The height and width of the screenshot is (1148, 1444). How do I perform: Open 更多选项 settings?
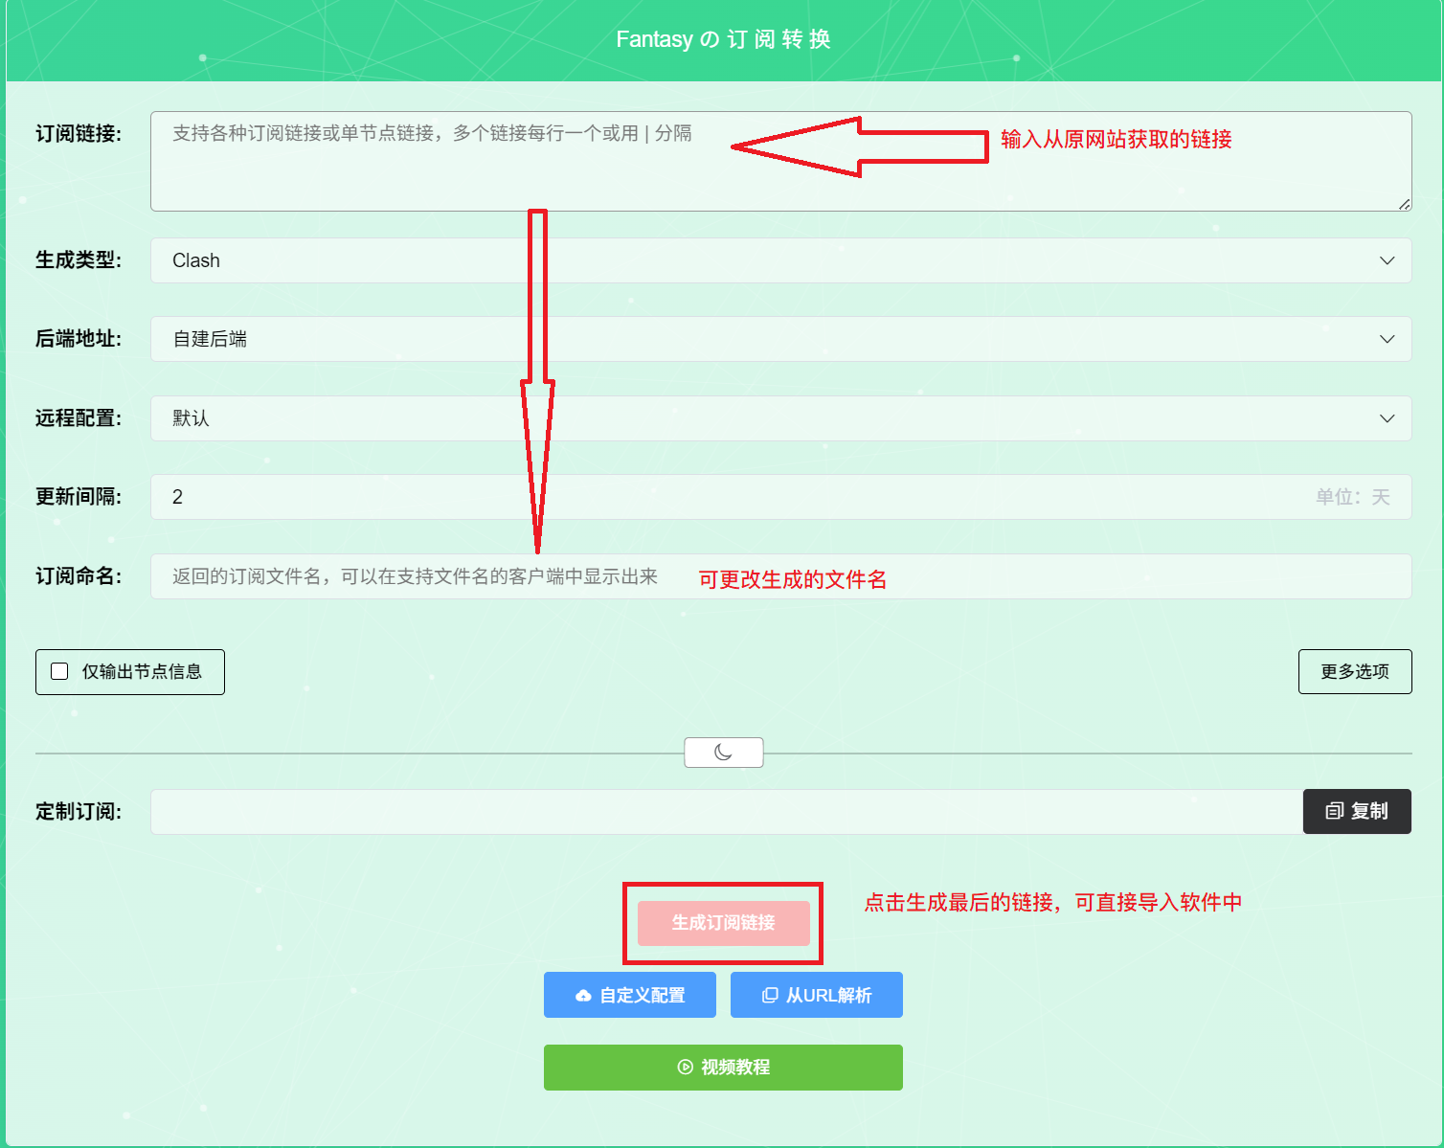coord(1354,671)
